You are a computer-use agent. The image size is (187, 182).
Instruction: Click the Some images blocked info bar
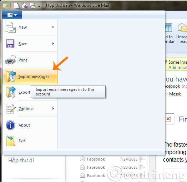tap(176, 64)
